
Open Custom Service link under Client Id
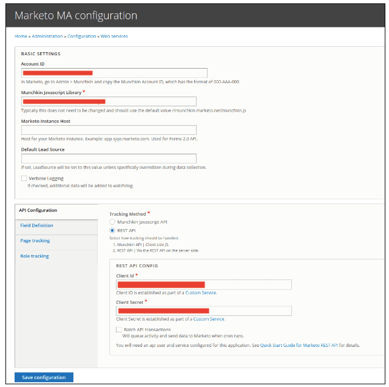(x=201, y=293)
